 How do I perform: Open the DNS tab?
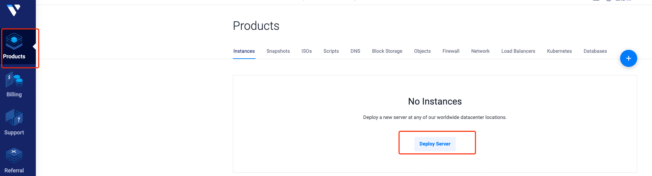(x=355, y=51)
